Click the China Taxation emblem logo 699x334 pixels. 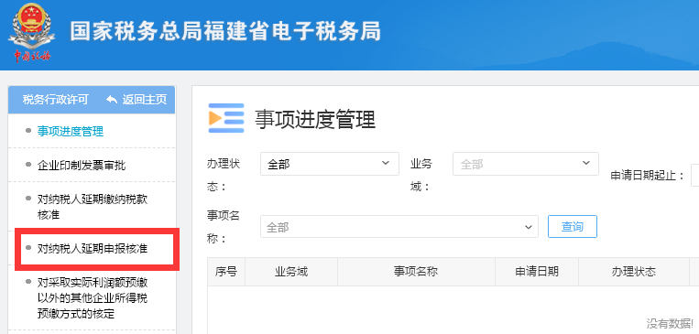[x=32, y=33]
